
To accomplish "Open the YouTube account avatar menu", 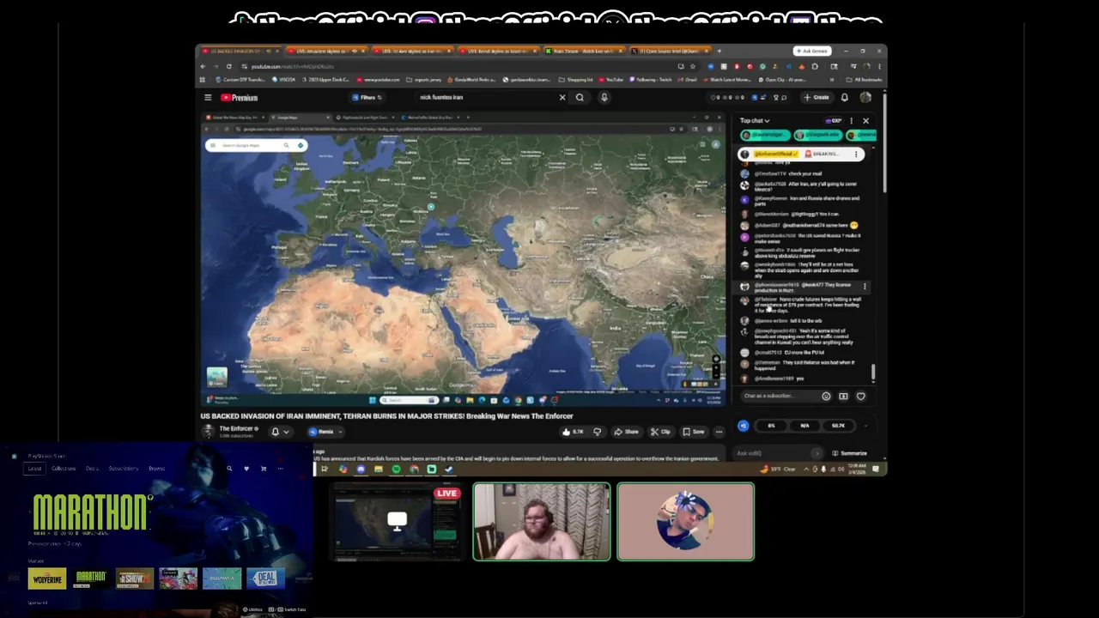I will point(865,98).
